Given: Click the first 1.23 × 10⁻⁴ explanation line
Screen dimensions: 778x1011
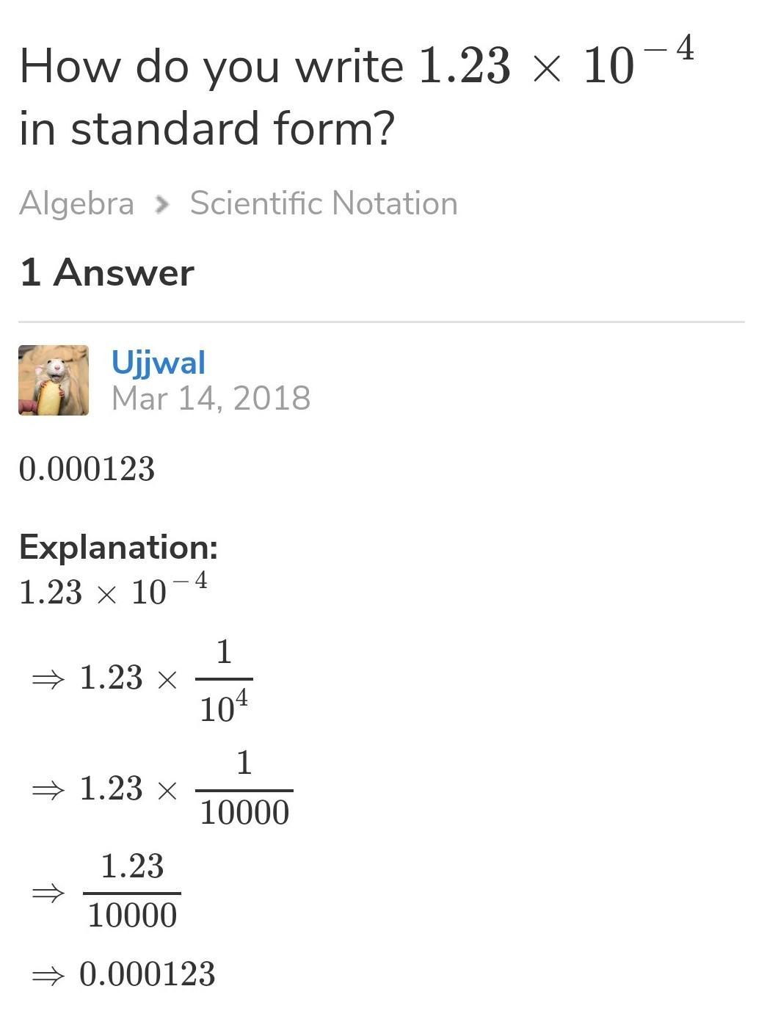Looking at the screenshot, I should pos(113,590).
